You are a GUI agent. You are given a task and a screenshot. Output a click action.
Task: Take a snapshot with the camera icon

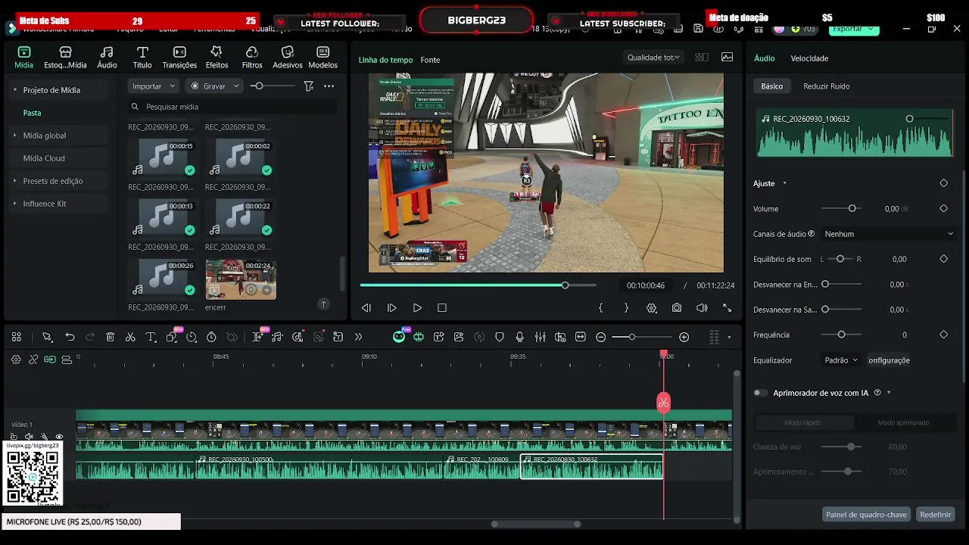point(677,308)
